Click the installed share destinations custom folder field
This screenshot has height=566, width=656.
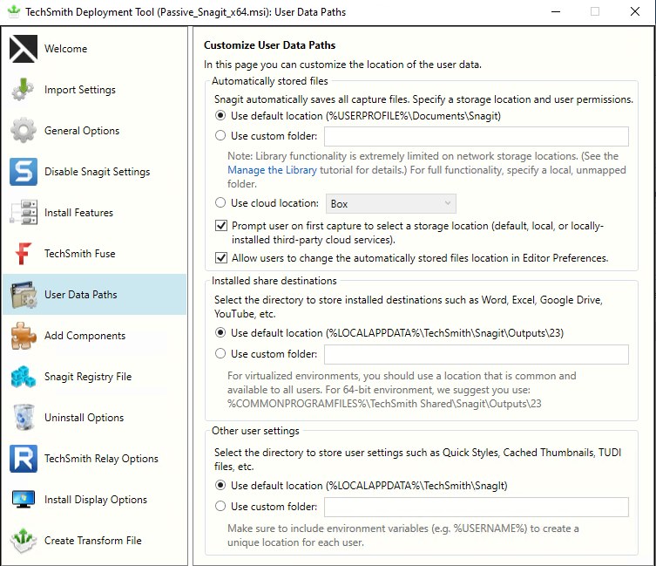click(476, 354)
